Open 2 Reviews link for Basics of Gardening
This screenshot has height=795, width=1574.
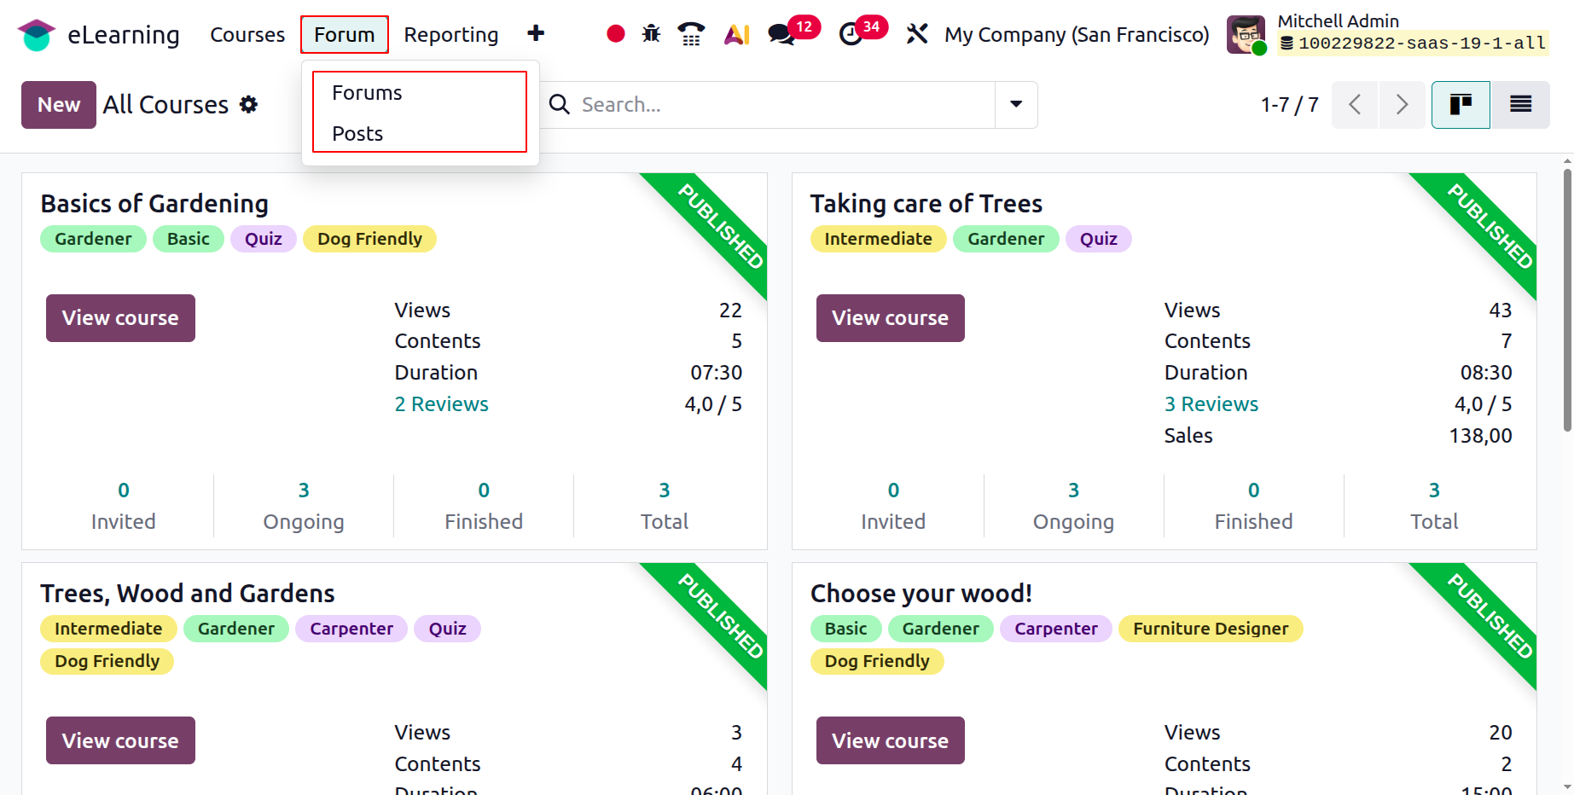pyautogui.click(x=441, y=404)
